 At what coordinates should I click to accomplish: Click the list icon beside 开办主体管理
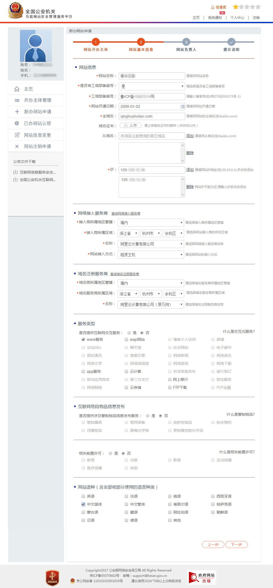point(17,100)
